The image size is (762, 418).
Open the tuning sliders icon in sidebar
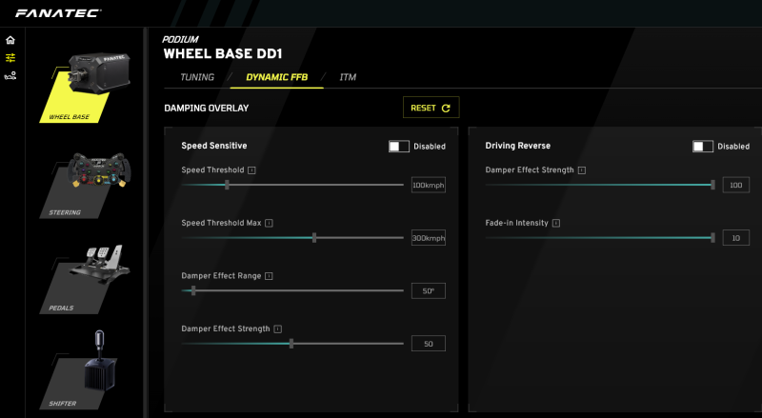(10, 58)
